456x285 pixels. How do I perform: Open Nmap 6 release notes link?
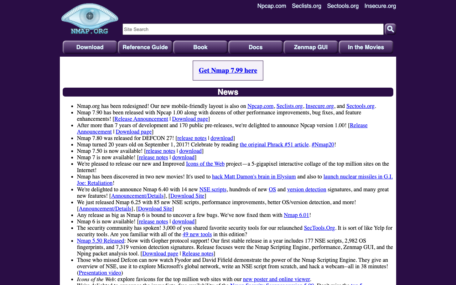(153, 222)
